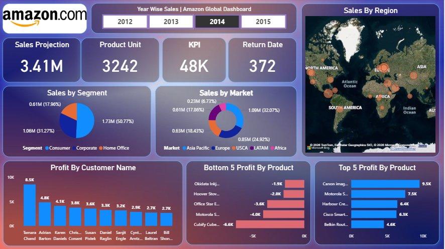445x249 pixels.
Task: Select the Sanjit Engle profit bar
Action: point(121,218)
